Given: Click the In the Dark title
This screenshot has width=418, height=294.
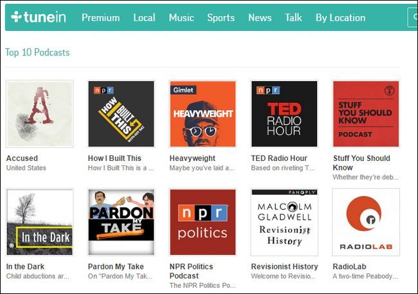Looking at the screenshot, I should click(x=25, y=266).
